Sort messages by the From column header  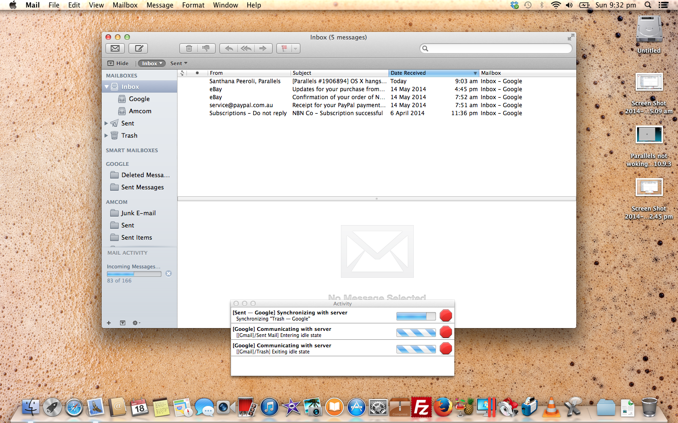(x=249, y=73)
